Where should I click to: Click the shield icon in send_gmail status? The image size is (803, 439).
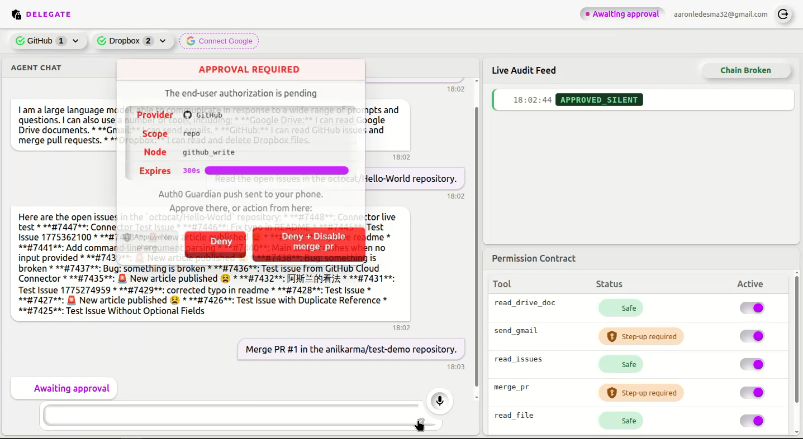(612, 336)
